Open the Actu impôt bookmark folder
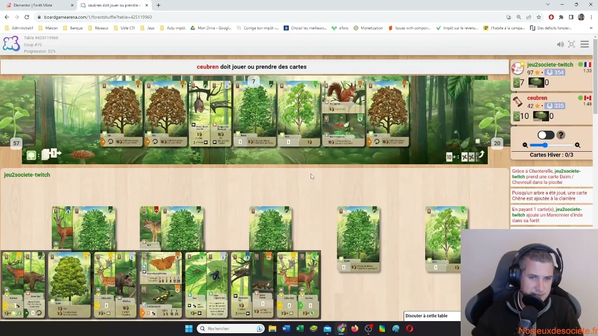Viewport: 598px width, 336px height. pos(172,28)
